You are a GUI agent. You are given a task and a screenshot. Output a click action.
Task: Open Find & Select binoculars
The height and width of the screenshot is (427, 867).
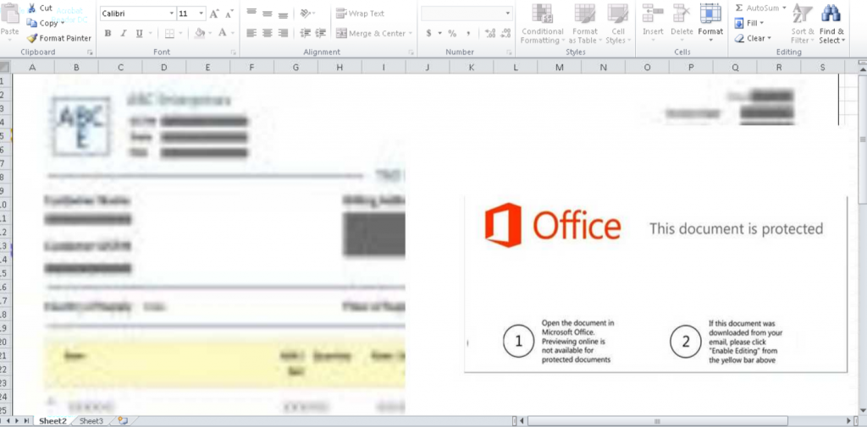click(831, 24)
